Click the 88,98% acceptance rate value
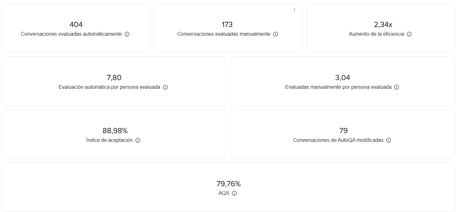This screenshot has height=212, width=457. click(x=115, y=131)
